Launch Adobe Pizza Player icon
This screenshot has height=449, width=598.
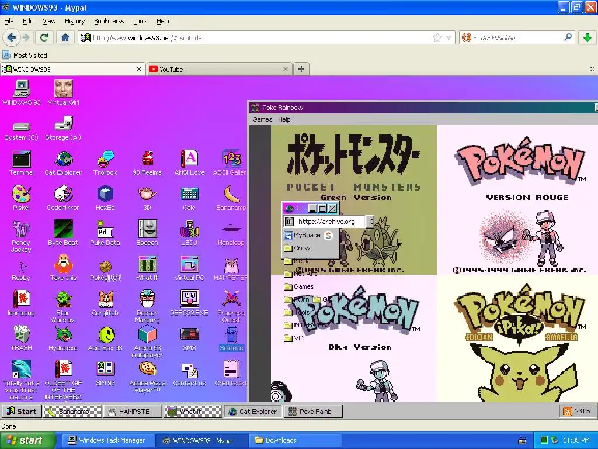pyautogui.click(x=147, y=377)
